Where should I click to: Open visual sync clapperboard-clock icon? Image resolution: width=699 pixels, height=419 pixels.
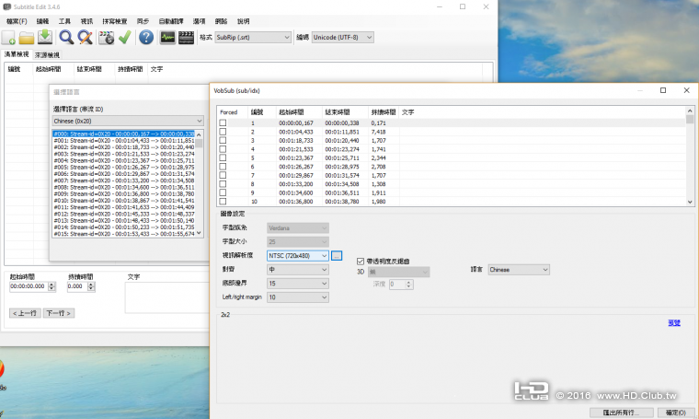(x=106, y=38)
